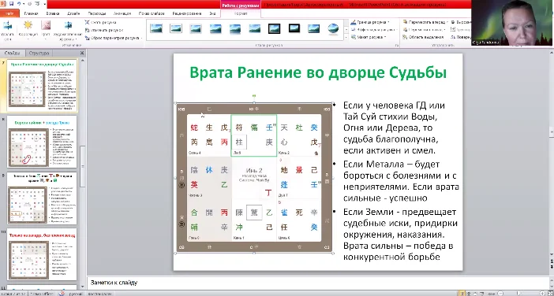Open the Design (Дизайн) ribbon tab
The image size is (554, 296).
(73, 13)
